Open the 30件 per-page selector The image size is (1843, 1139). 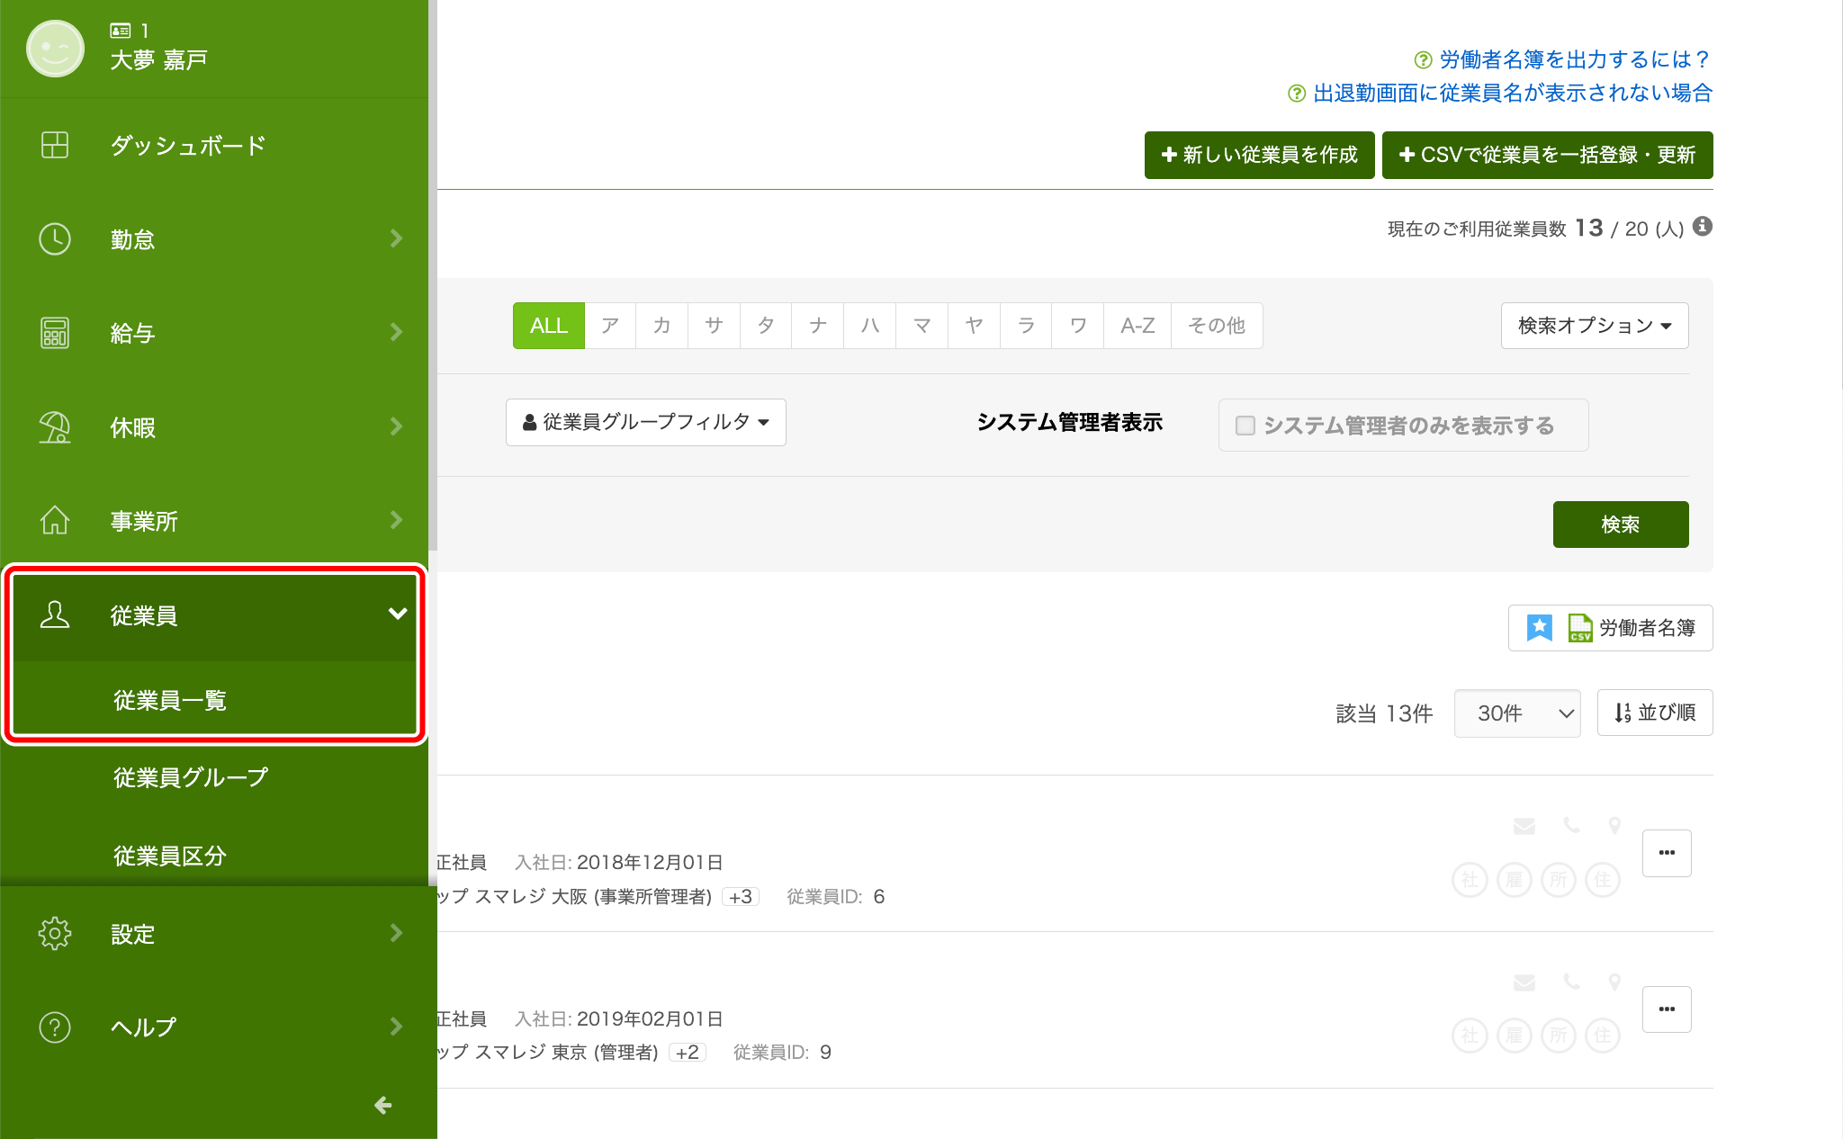pos(1517,713)
